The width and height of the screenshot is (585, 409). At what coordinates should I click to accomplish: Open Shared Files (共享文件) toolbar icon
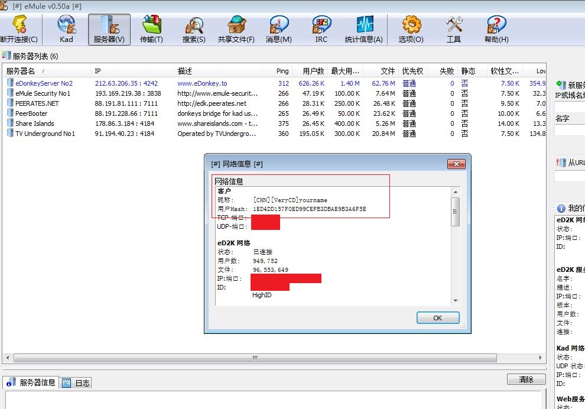coord(236,29)
